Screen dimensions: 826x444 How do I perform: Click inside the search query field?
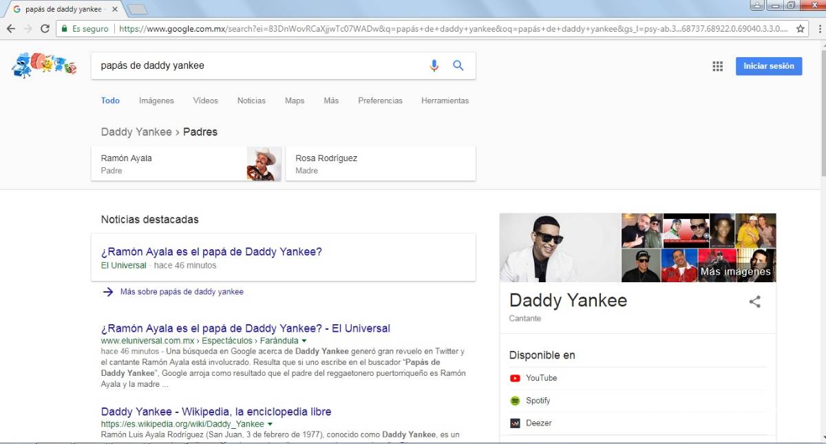tap(241, 65)
